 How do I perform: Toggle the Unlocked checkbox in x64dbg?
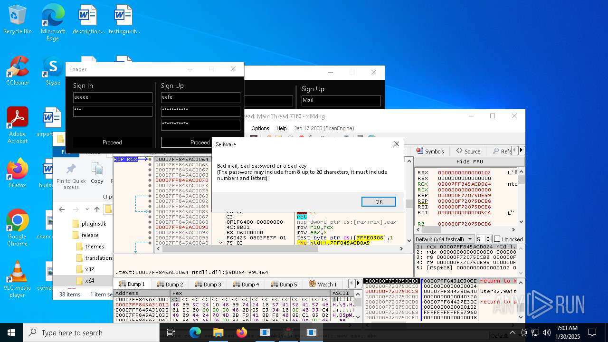pyautogui.click(x=497, y=239)
